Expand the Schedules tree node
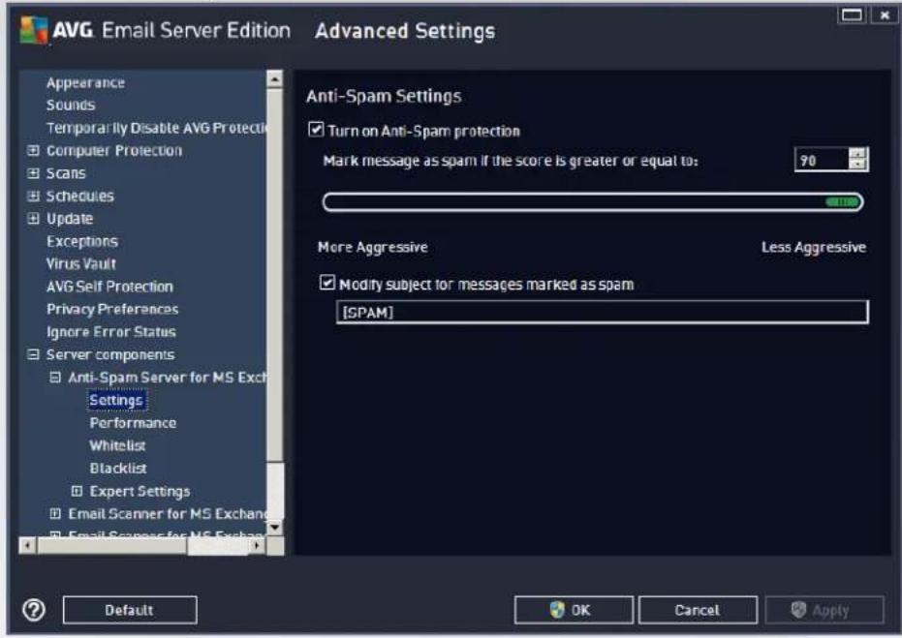This screenshot has width=902, height=638. pyautogui.click(x=33, y=196)
